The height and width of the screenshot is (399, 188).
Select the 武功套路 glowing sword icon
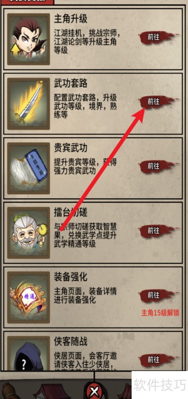coord(28,104)
